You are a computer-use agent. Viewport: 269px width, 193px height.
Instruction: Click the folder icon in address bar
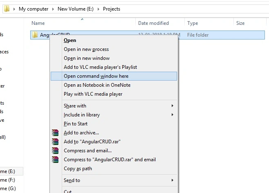[x=7, y=9]
